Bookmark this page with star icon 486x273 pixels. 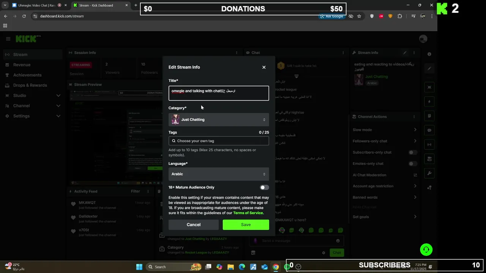click(x=359, y=16)
